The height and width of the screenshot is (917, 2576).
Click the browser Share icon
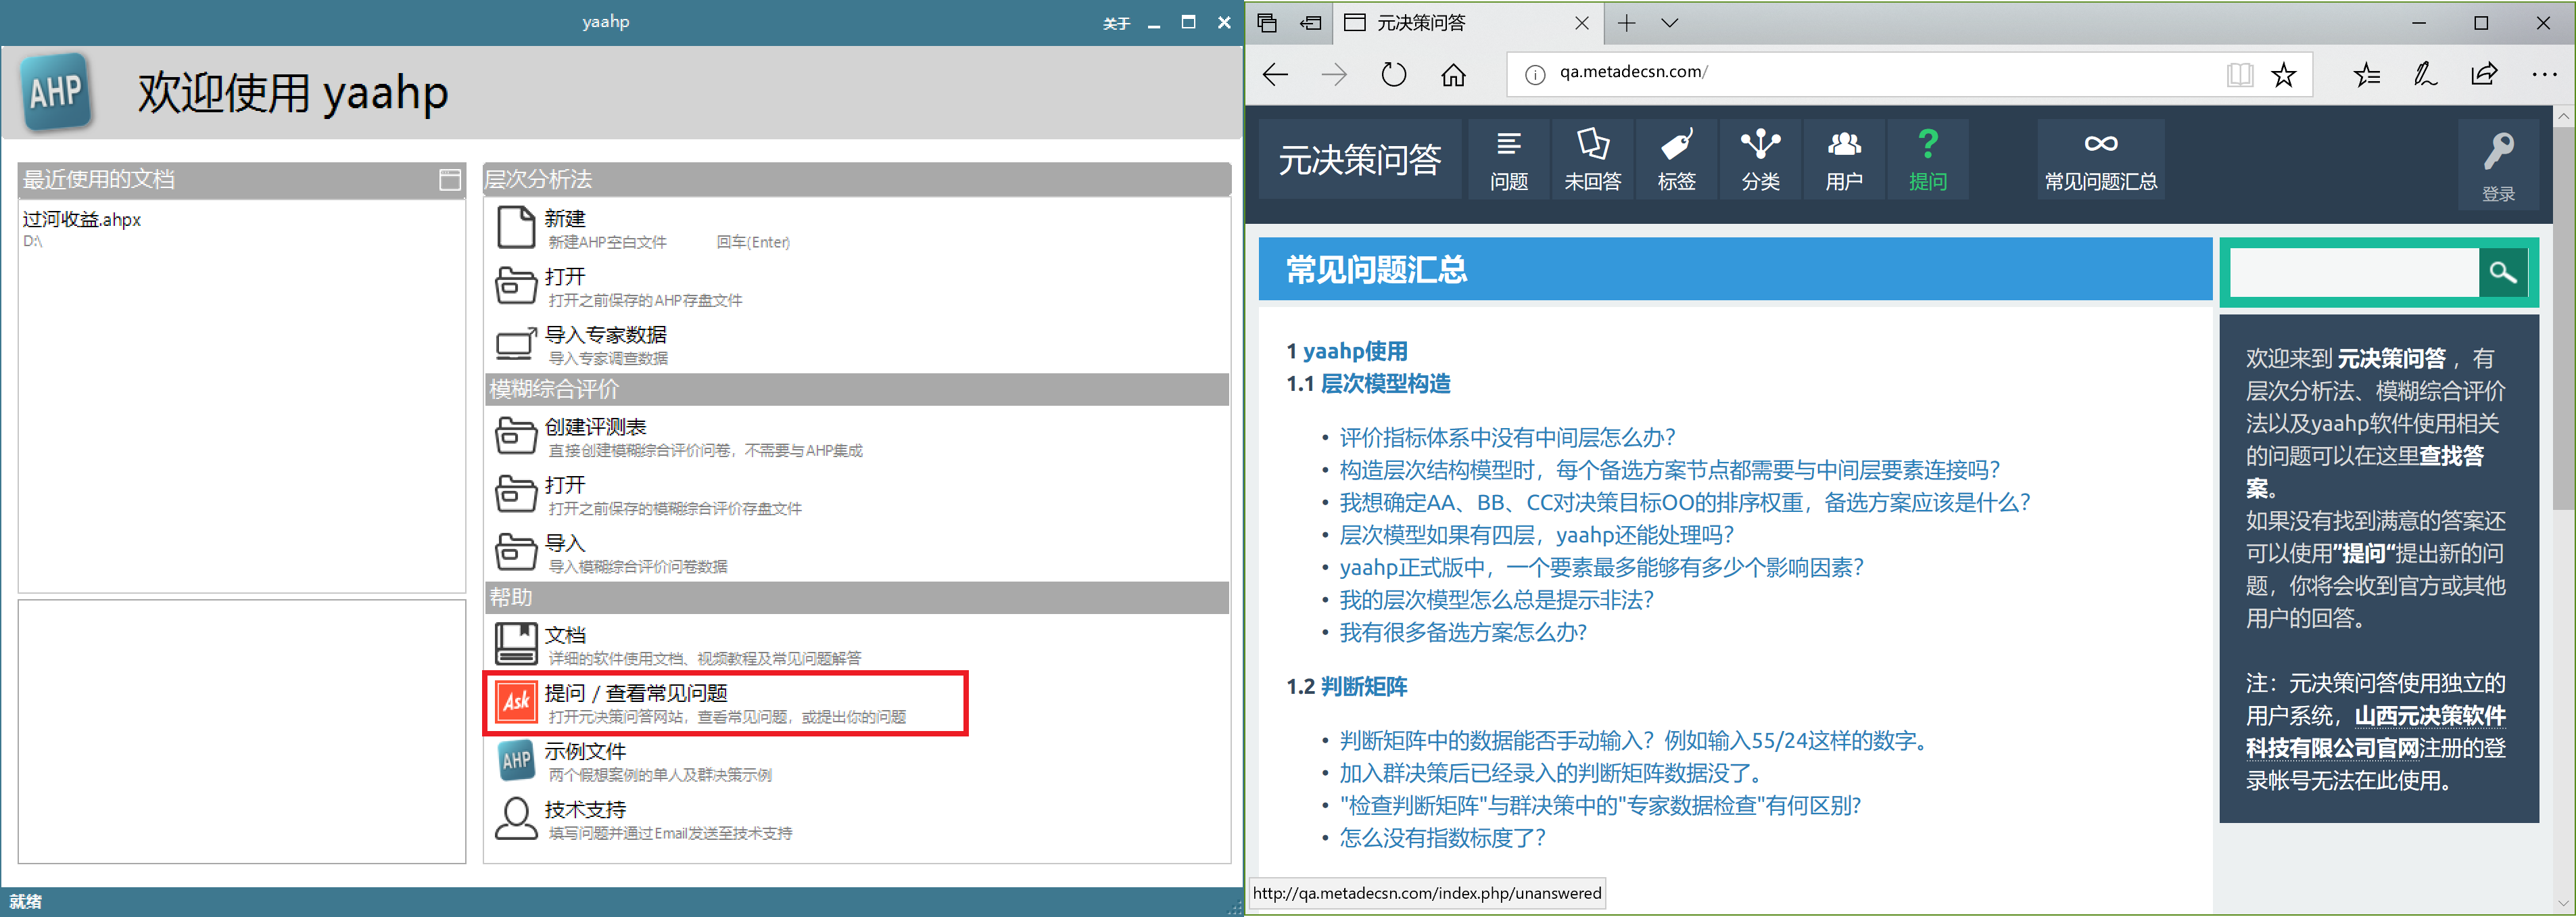(2484, 74)
